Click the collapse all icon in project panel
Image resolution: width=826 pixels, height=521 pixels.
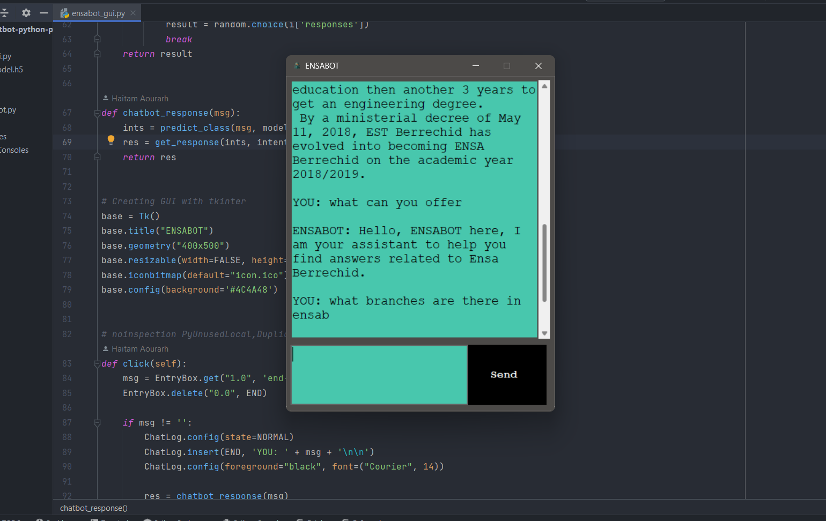(5, 13)
